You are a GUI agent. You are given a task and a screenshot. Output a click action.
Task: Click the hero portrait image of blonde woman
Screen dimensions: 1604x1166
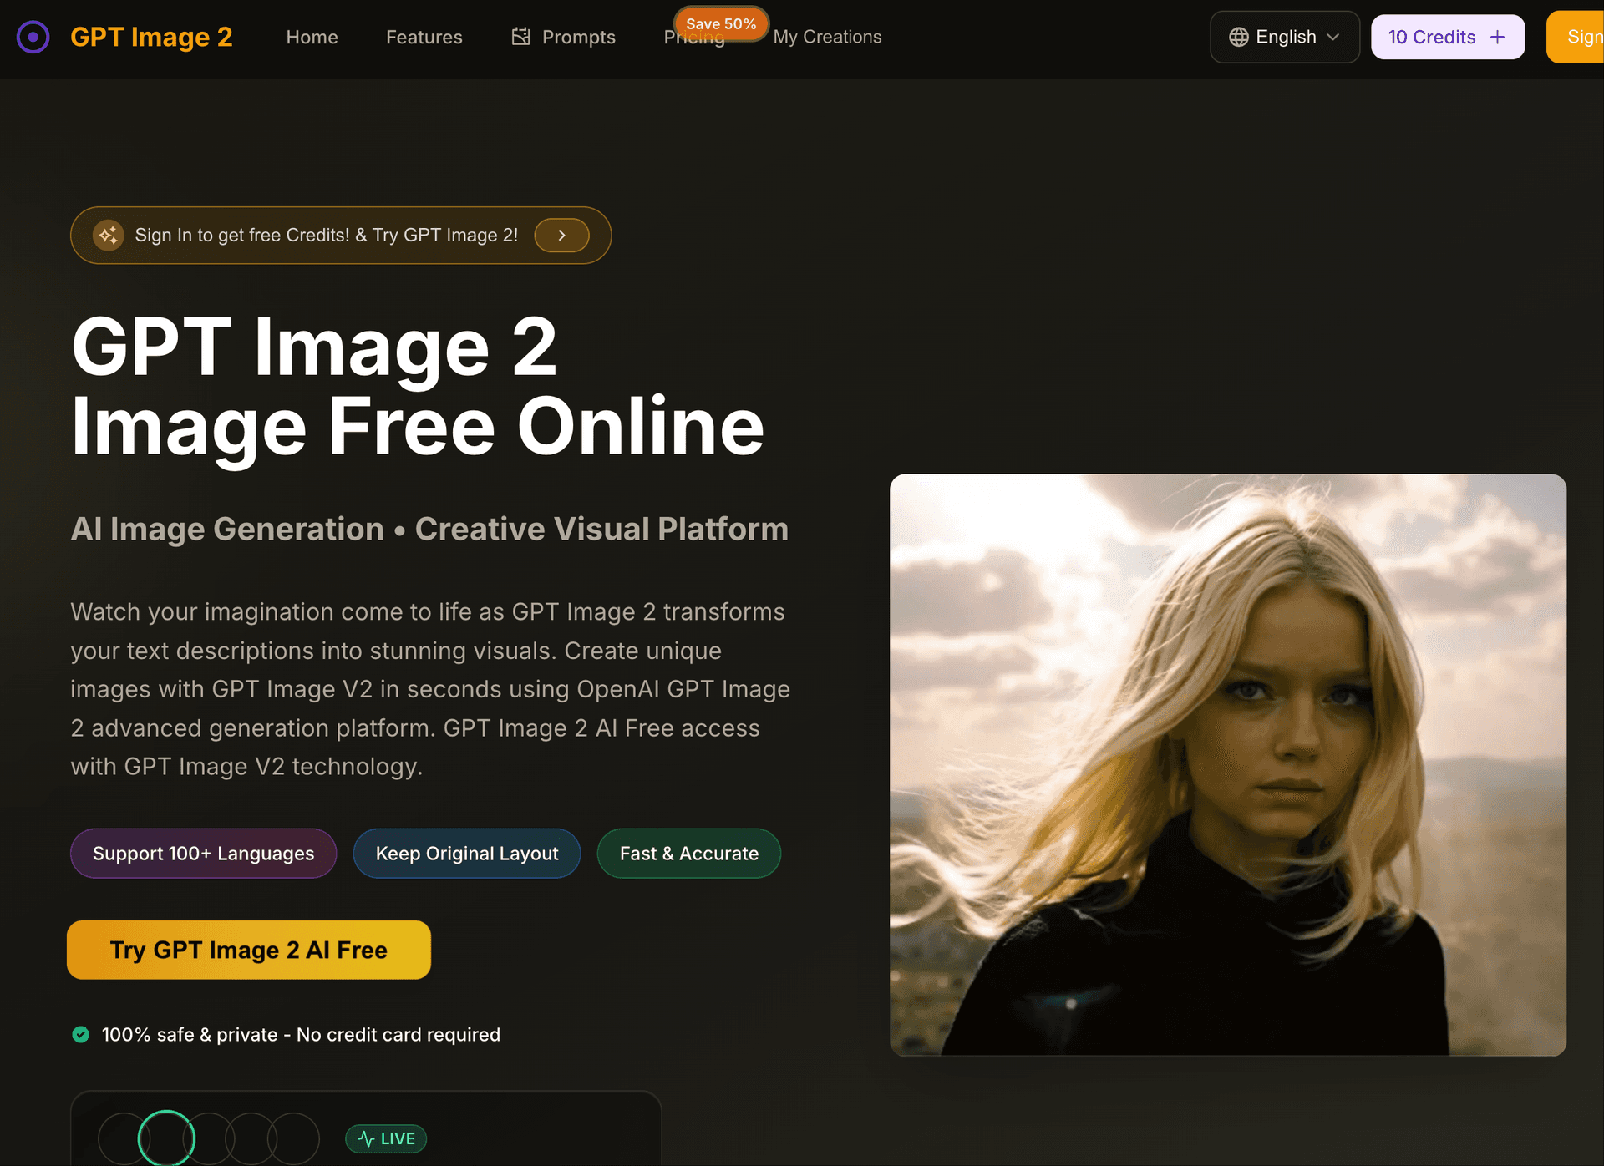(1228, 765)
